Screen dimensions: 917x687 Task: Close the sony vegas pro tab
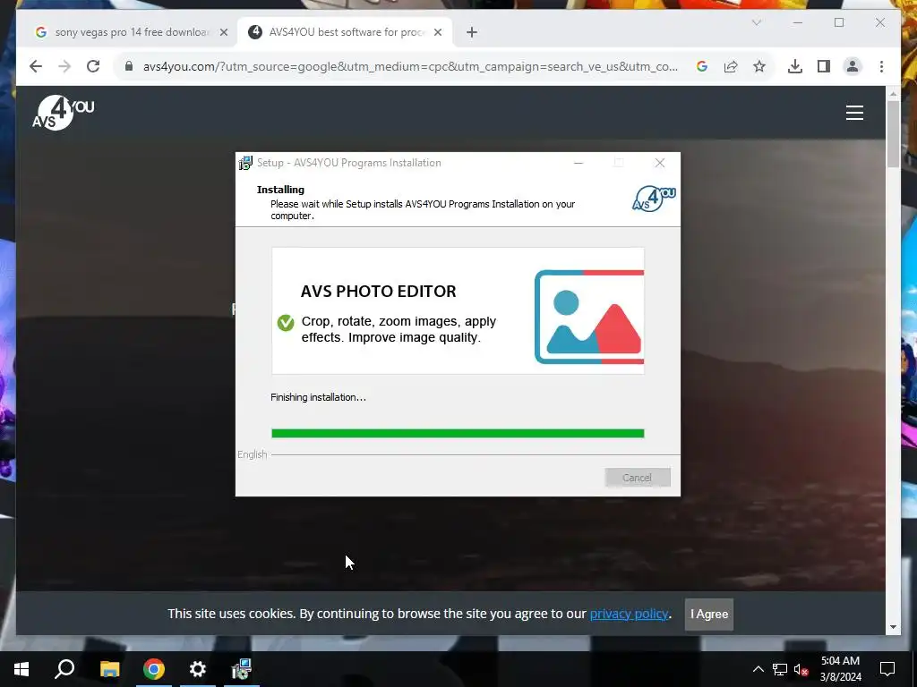[223, 32]
